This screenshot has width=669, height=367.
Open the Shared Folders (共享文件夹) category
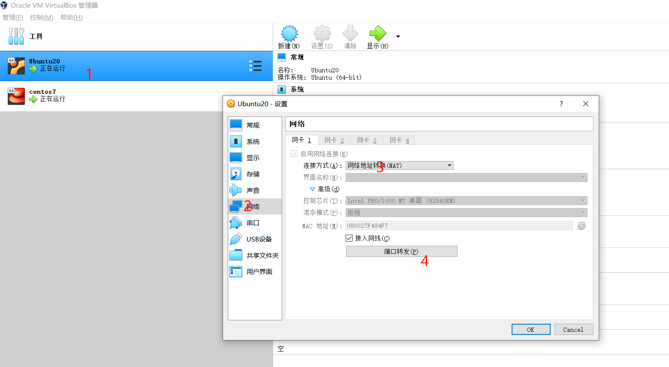[x=255, y=255]
